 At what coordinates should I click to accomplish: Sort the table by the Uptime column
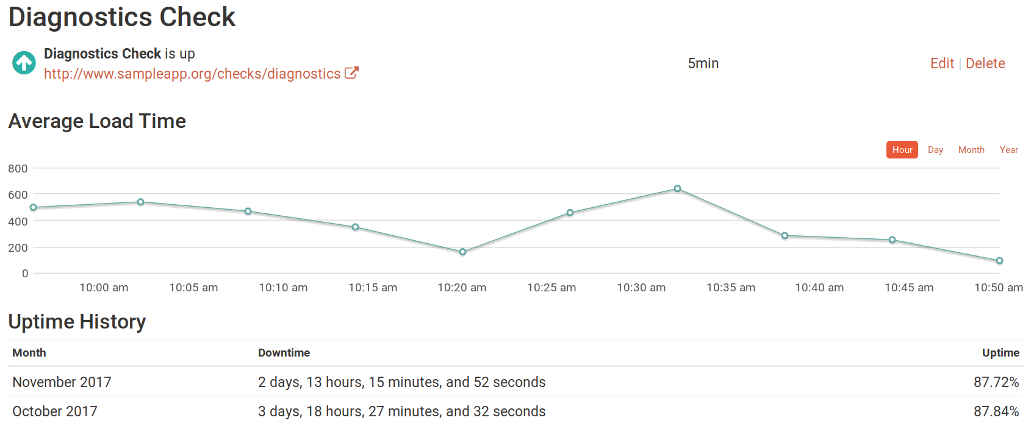(x=1000, y=353)
